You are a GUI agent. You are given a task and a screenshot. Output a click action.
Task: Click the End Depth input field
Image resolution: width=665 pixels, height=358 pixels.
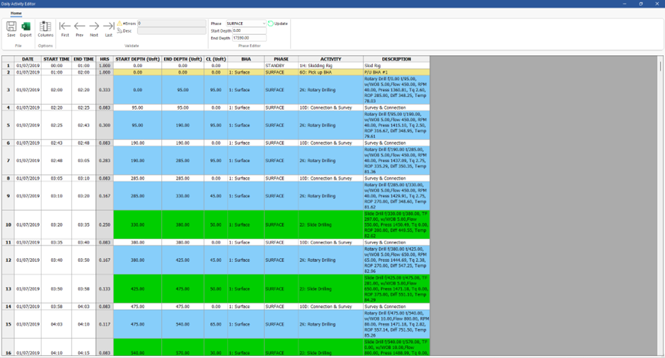click(248, 37)
